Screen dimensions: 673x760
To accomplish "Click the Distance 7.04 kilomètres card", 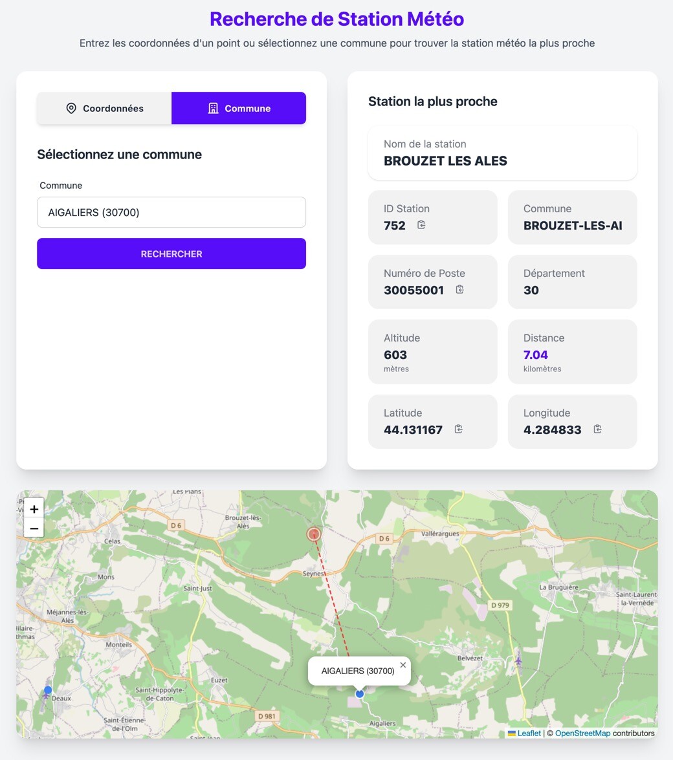I will [x=572, y=352].
